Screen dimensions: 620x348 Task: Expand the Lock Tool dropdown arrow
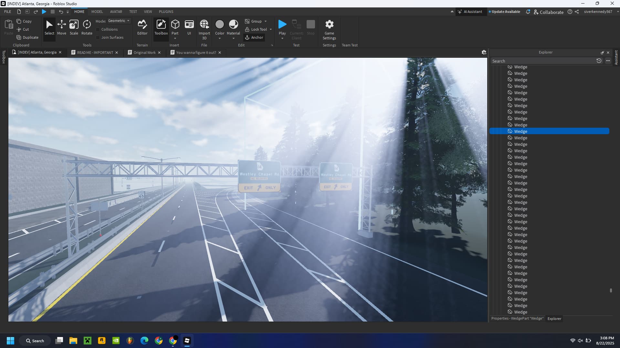[271, 29]
